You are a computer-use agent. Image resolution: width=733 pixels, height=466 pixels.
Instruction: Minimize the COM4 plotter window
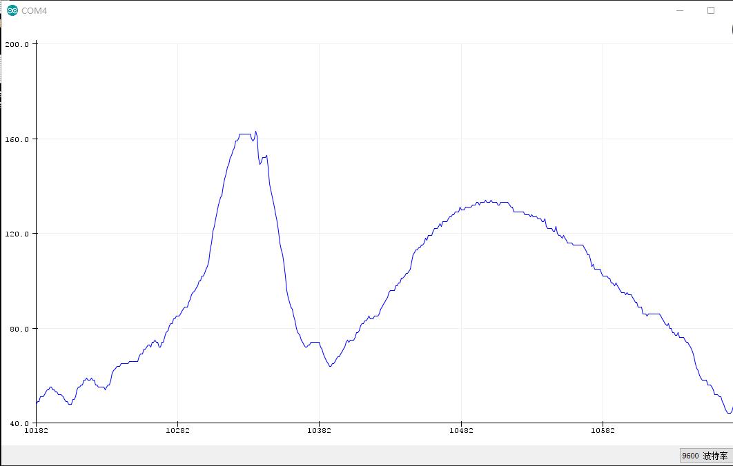(680, 10)
